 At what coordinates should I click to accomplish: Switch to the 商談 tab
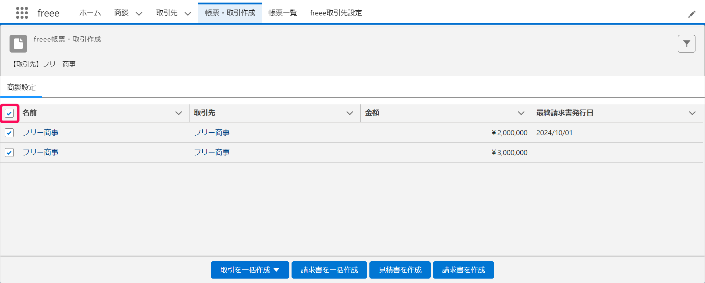tap(121, 13)
